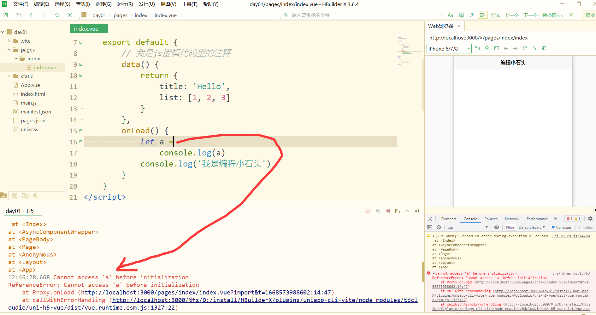Switch to the devtools Elements tab
The width and height of the screenshot is (596, 315).
449,219
